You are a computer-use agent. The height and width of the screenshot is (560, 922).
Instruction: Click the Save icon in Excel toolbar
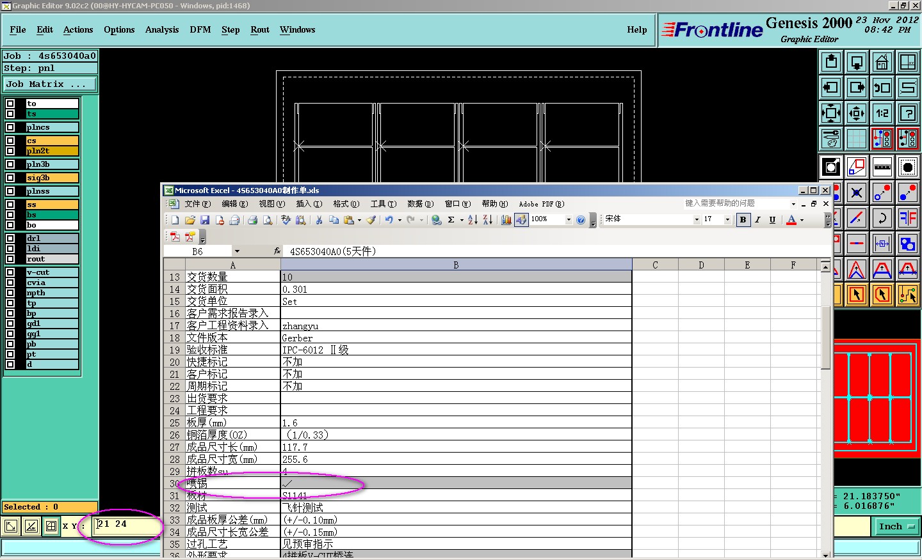point(205,220)
